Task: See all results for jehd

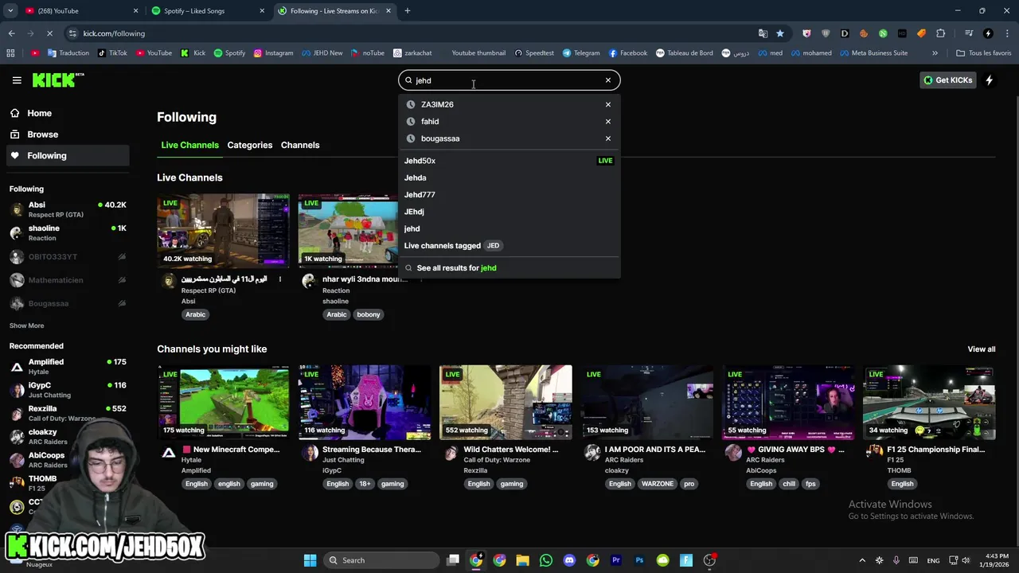Action: click(509, 268)
